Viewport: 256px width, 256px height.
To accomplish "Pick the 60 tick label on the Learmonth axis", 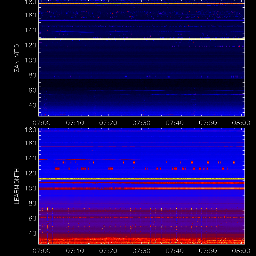I will pyautogui.click(x=32, y=218).
